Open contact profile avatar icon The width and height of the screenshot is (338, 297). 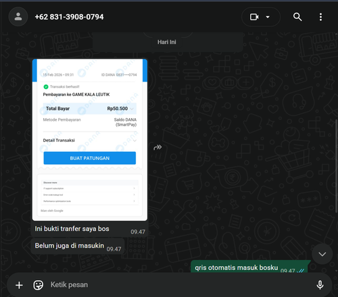[18, 17]
